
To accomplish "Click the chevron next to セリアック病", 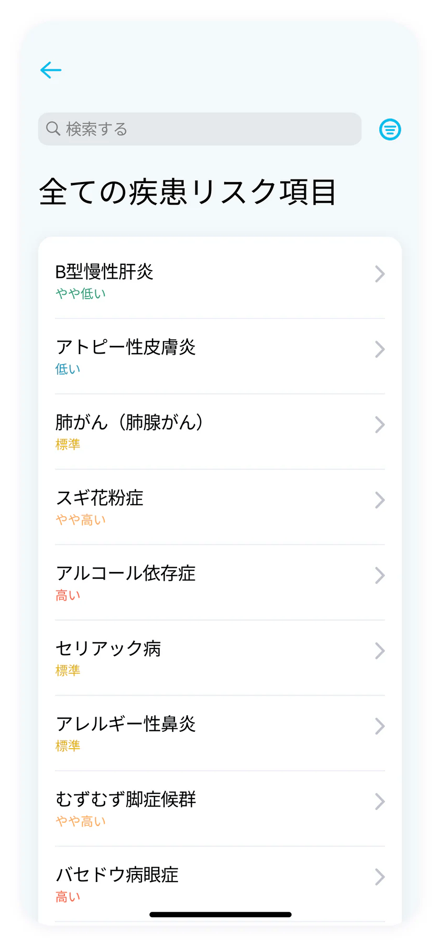I will point(380,651).
